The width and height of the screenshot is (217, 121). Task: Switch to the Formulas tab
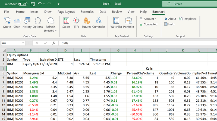pos(87,12)
